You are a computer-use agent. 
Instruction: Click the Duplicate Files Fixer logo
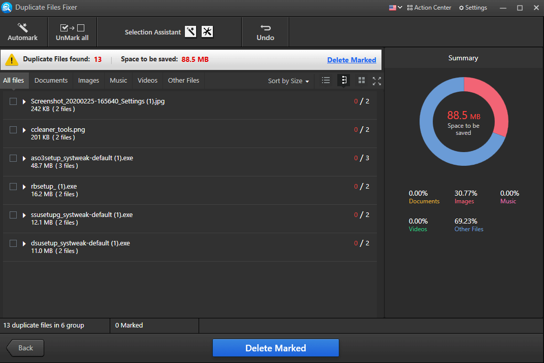coord(7,8)
